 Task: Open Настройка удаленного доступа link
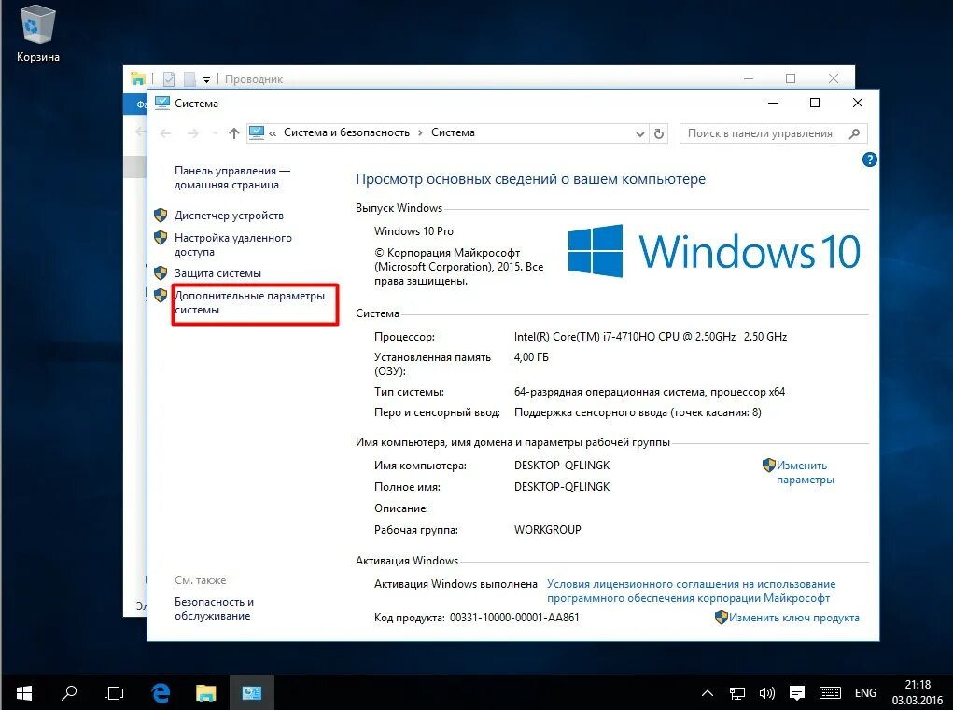pyautogui.click(x=232, y=244)
